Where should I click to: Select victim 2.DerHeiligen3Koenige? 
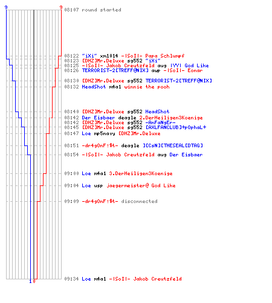coord(171,118)
